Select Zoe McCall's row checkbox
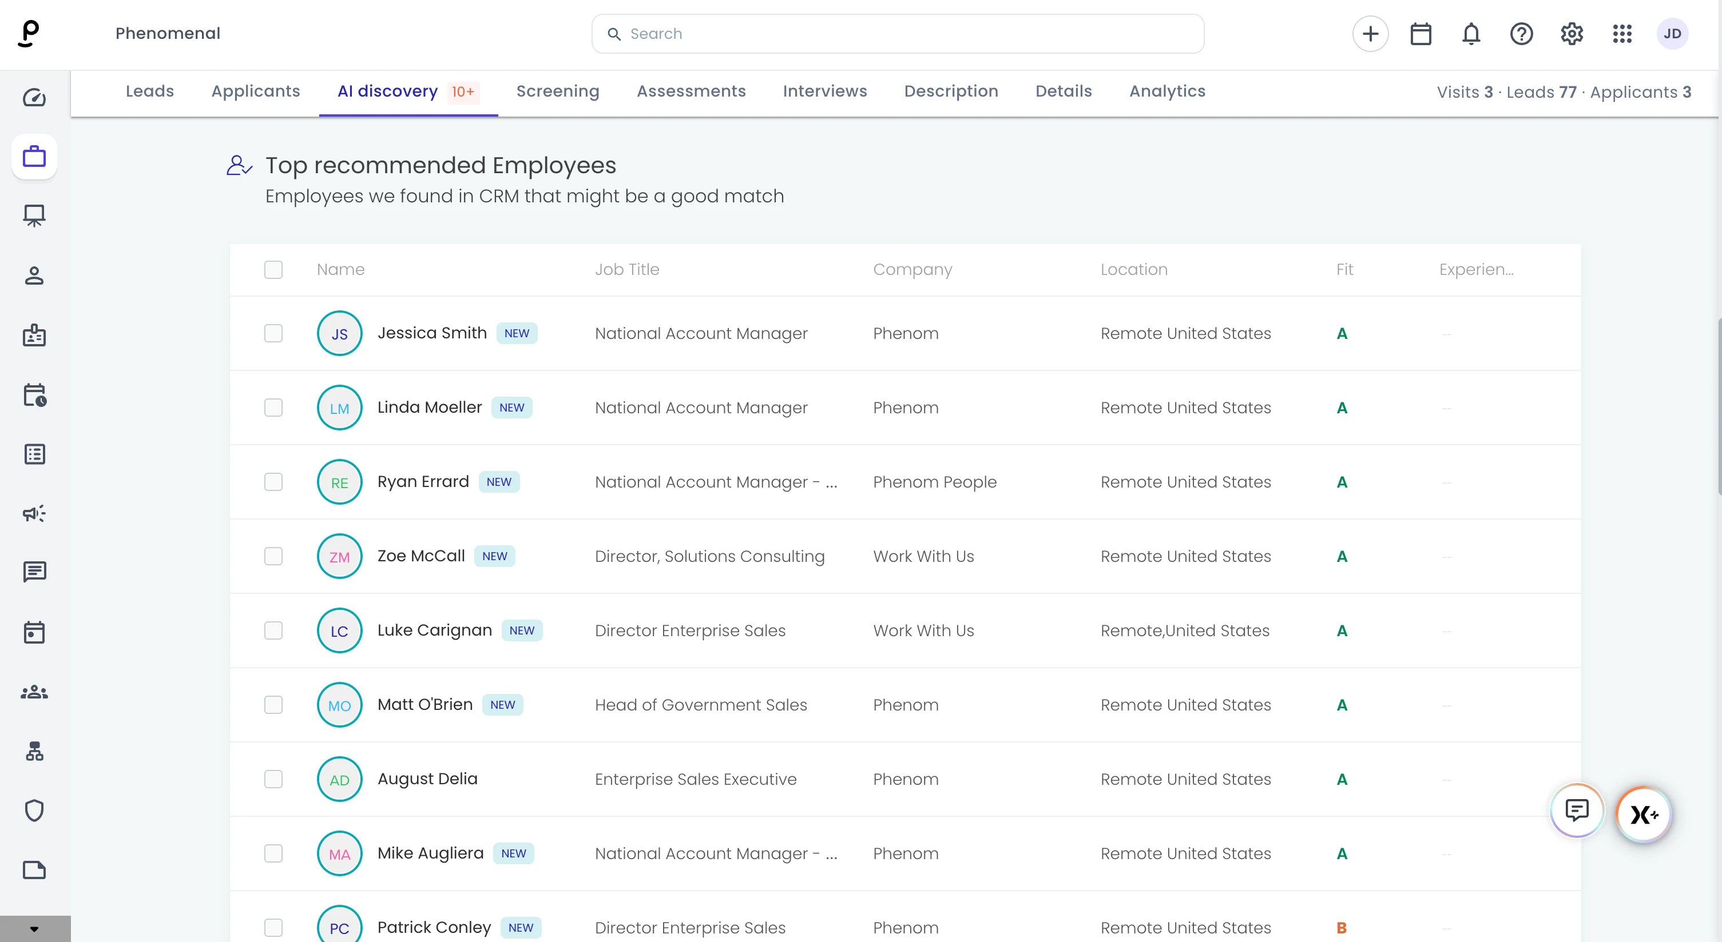1722x942 pixels. (x=273, y=556)
